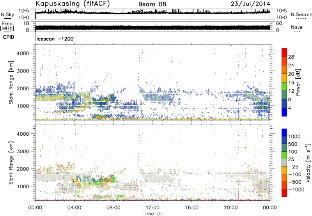Click the top blue 1000 segment in the velocity colorbar
Viewport: 312px width, 216px height.
(284, 133)
